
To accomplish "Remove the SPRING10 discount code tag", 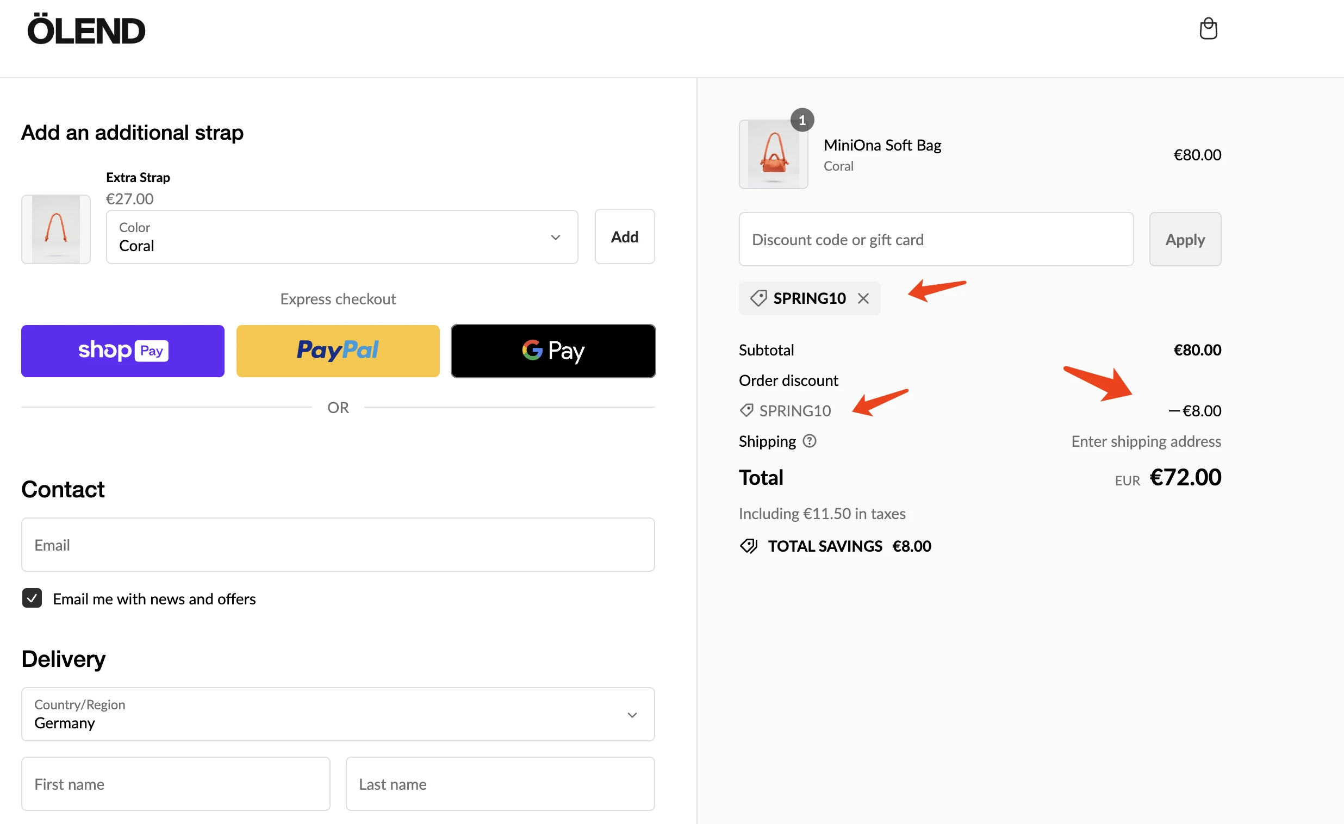I will click(863, 298).
